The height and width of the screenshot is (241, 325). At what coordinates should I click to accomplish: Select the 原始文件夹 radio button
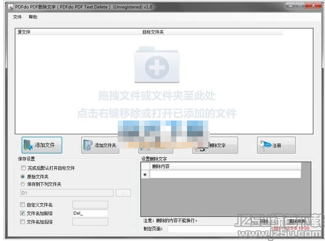23,176
